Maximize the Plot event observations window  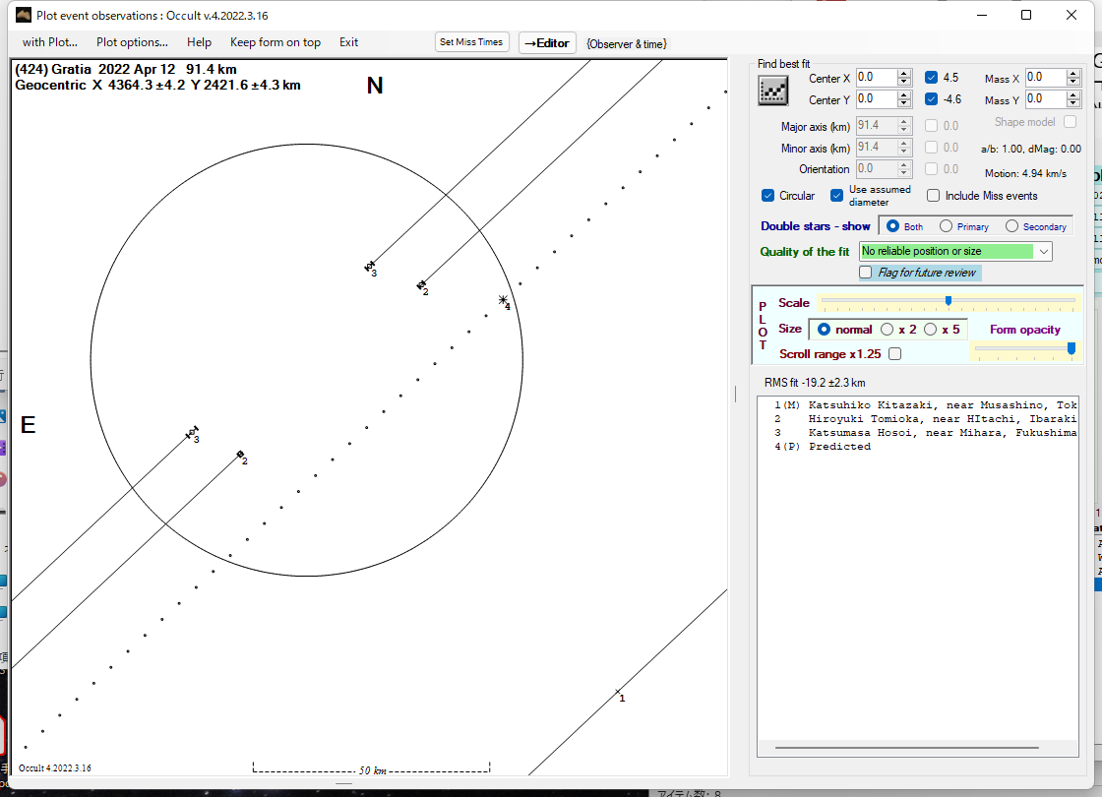point(1026,15)
